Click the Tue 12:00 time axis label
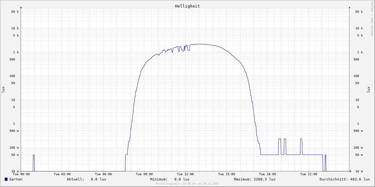The height and width of the screenshot is (187, 375). click(x=185, y=174)
